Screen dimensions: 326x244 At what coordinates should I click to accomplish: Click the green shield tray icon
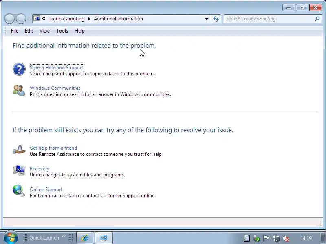coord(257,238)
